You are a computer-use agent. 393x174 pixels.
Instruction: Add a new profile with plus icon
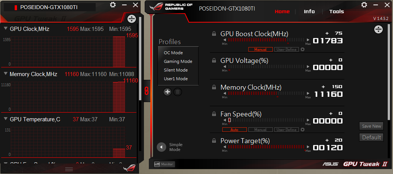click(x=168, y=92)
